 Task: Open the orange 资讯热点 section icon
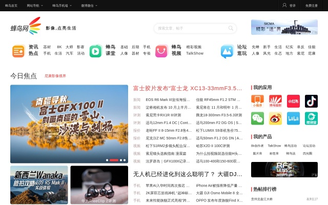18,51
